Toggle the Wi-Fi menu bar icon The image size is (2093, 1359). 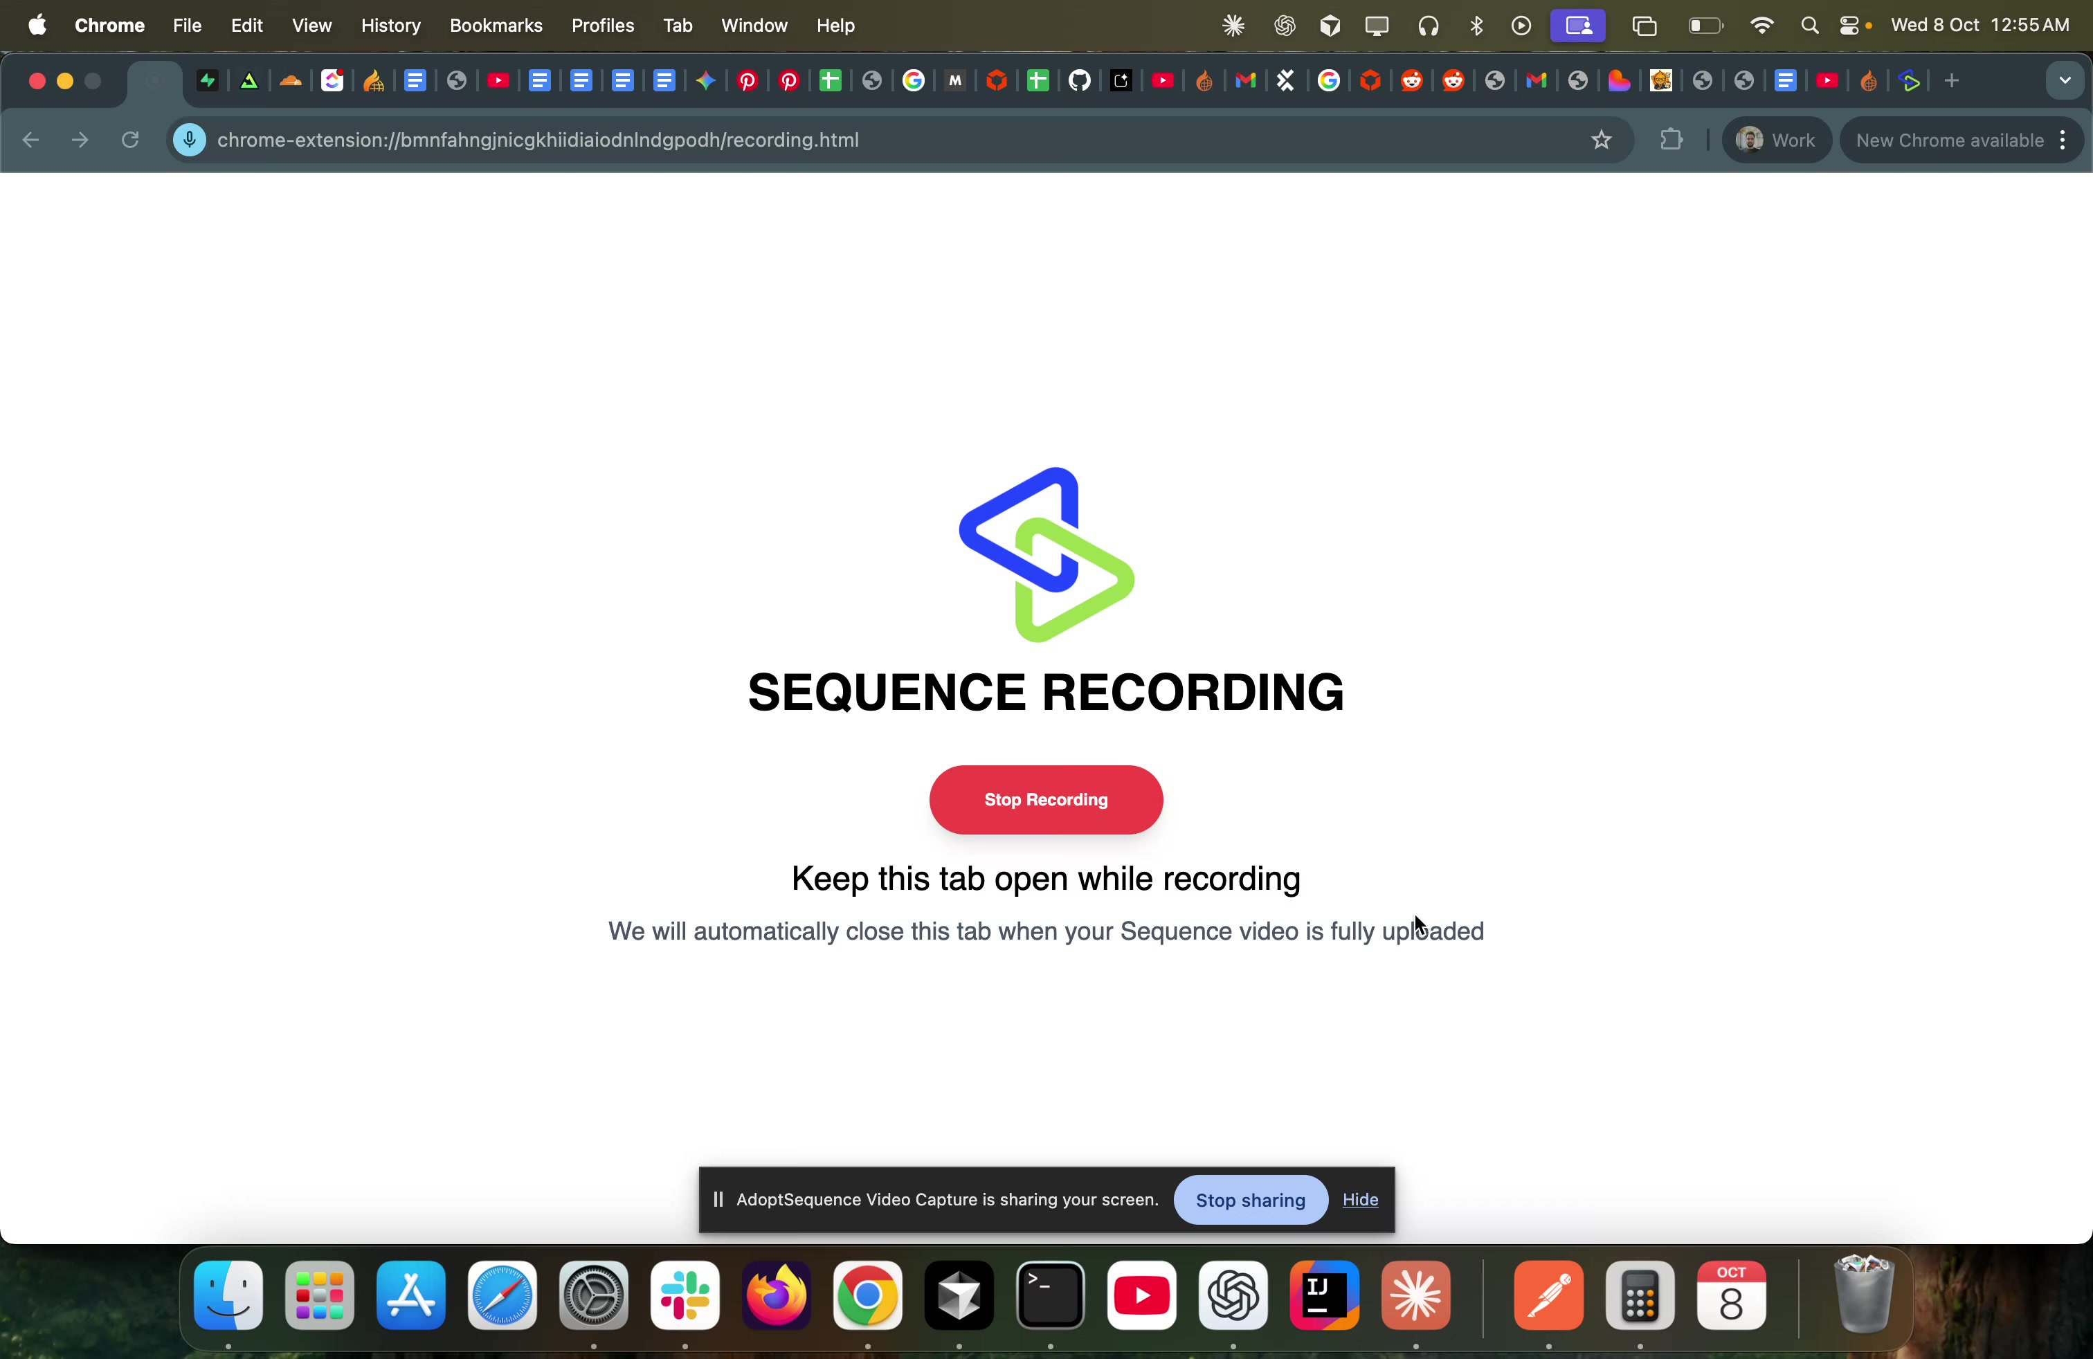pyautogui.click(x=1761, y=26)
